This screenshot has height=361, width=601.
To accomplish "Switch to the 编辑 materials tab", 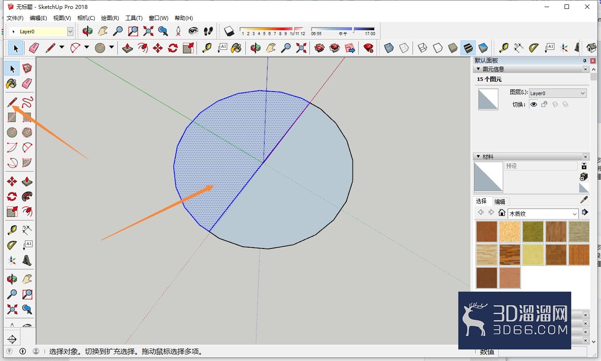I will [x=500, y=201].
